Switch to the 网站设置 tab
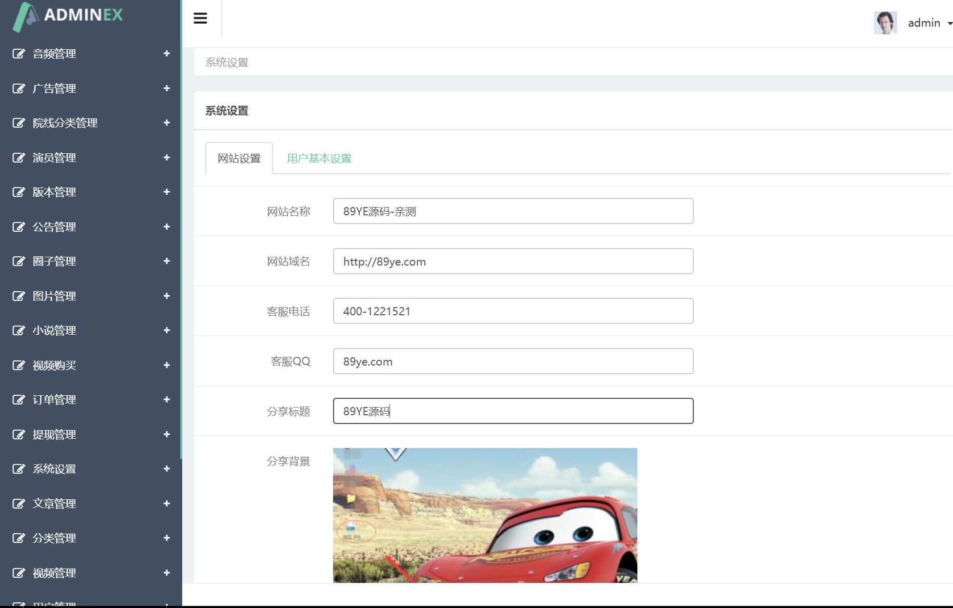This screenshot has width=953, height=608. coord(239,158)
